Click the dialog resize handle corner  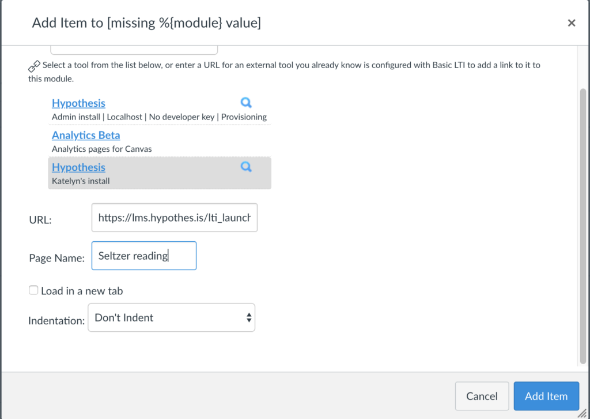click(582, 413)
